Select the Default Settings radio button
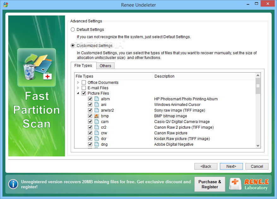This screenshot has width=277, height=199. pos(73,30)
